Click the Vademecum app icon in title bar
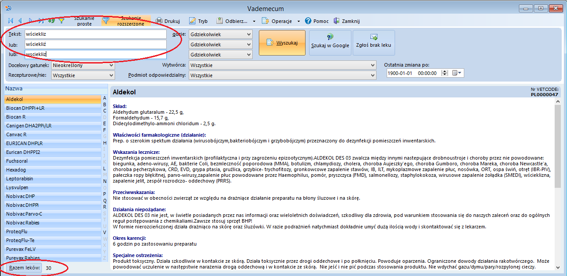Screen dimensions: 567x276 (7, 8)
